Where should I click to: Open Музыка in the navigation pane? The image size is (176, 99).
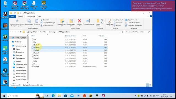coord(18,61)
